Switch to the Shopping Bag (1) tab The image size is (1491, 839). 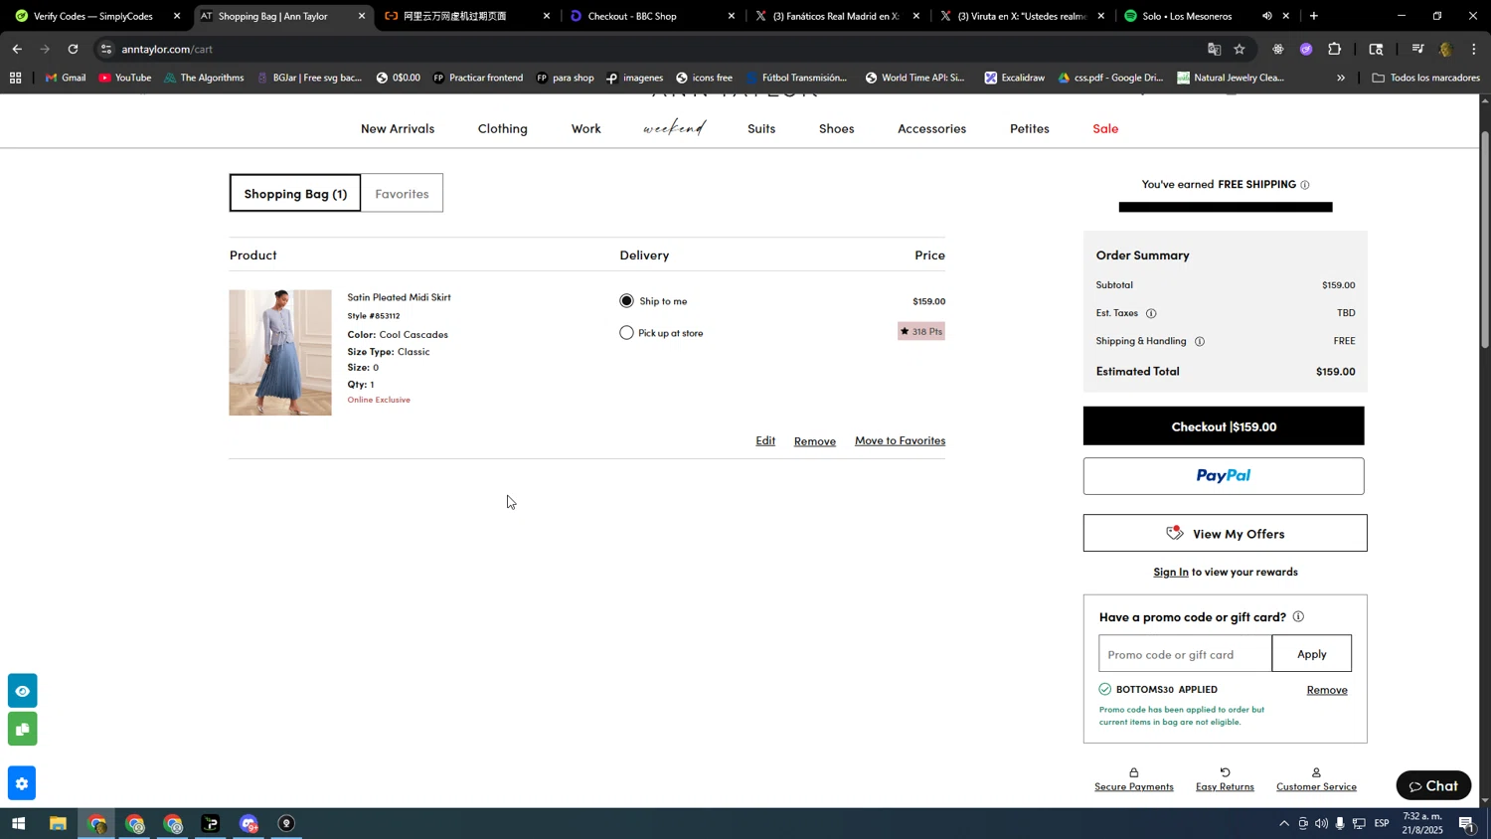tap(295, 193)
